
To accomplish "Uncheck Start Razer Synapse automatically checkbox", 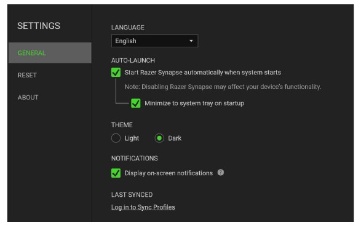I will pyautogui.click(x=116, y=73).
